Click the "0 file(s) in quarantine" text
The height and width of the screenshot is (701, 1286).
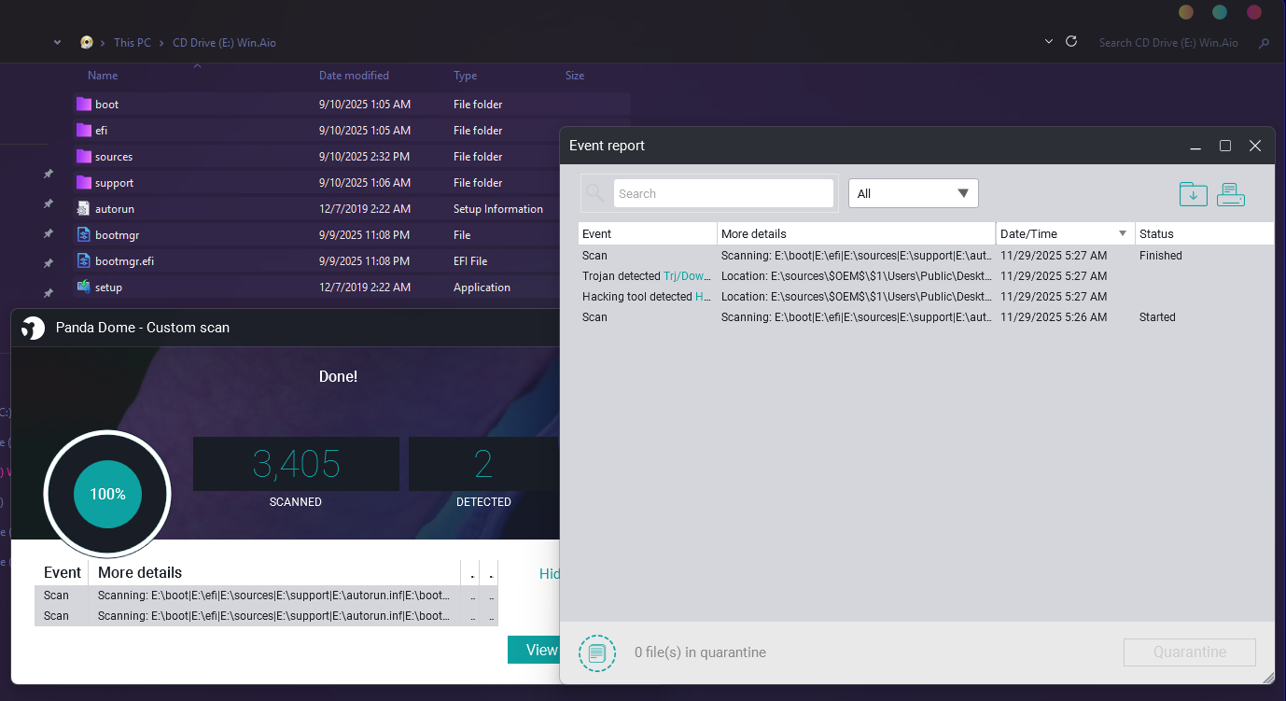(x=700, y=652)
